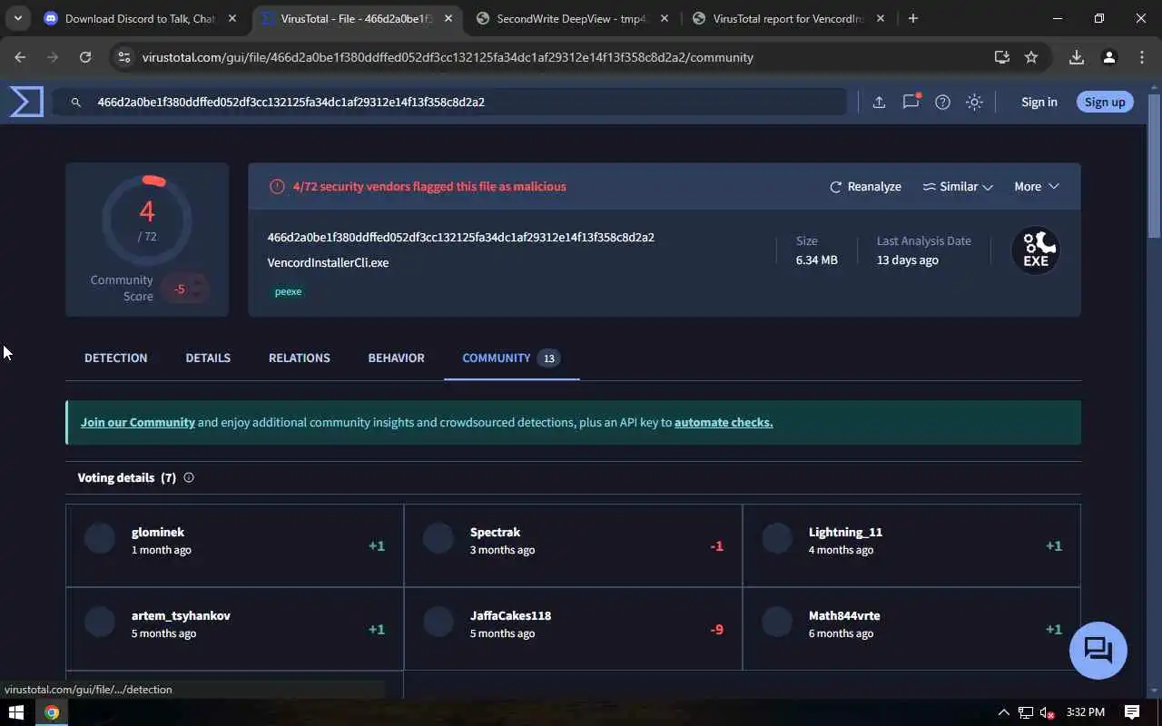The height and width of the screenshot is (726, 1162).
Task: Downvote the community score arrow
Action: (x=197, y=295)
